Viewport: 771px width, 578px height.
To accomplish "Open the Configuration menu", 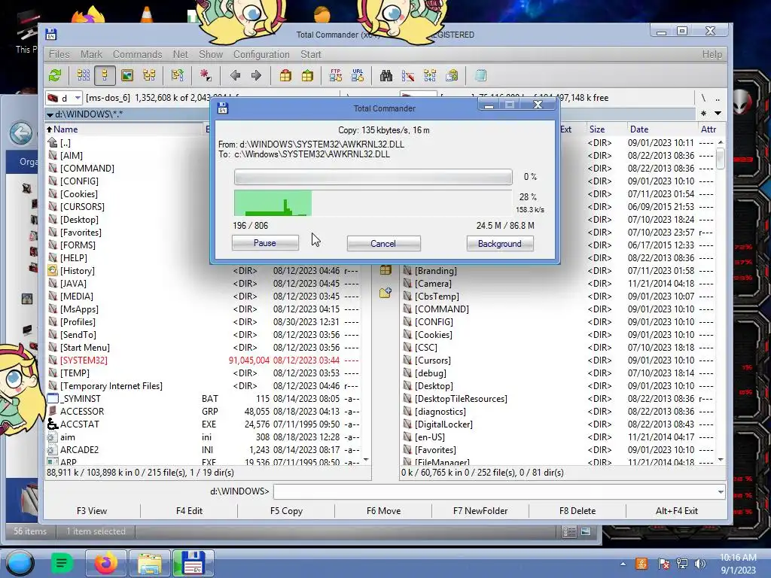I will [261, 54].
